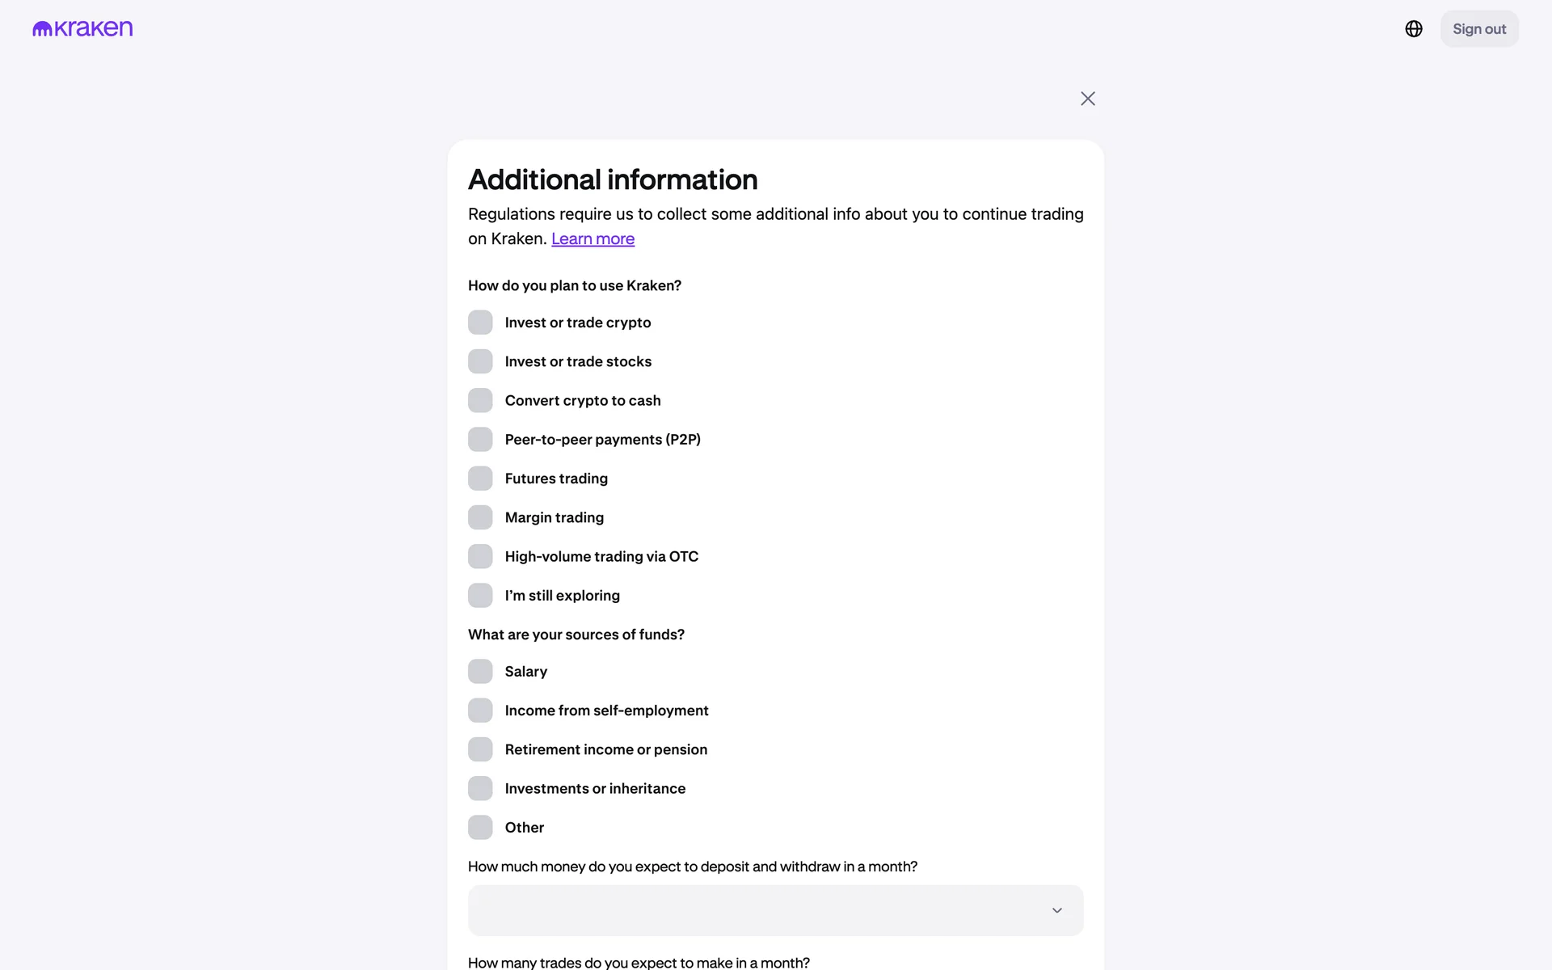1552x970 pixels.
Task: Open the Learn more link
Action: click(x=593, y=239)
